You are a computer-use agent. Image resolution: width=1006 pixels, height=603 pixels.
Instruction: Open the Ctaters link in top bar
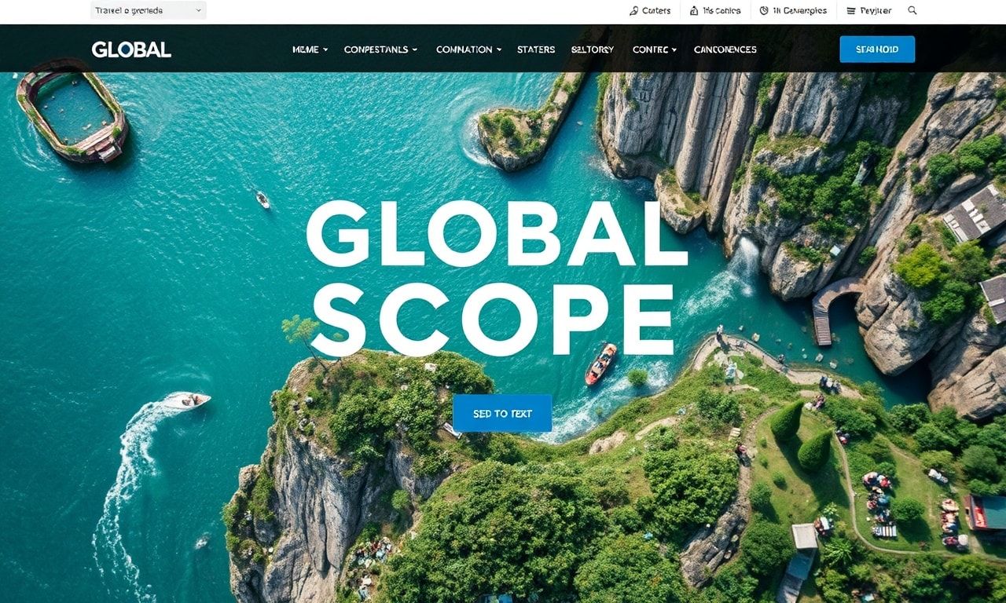pyautogui.click(x=656, y=11)
